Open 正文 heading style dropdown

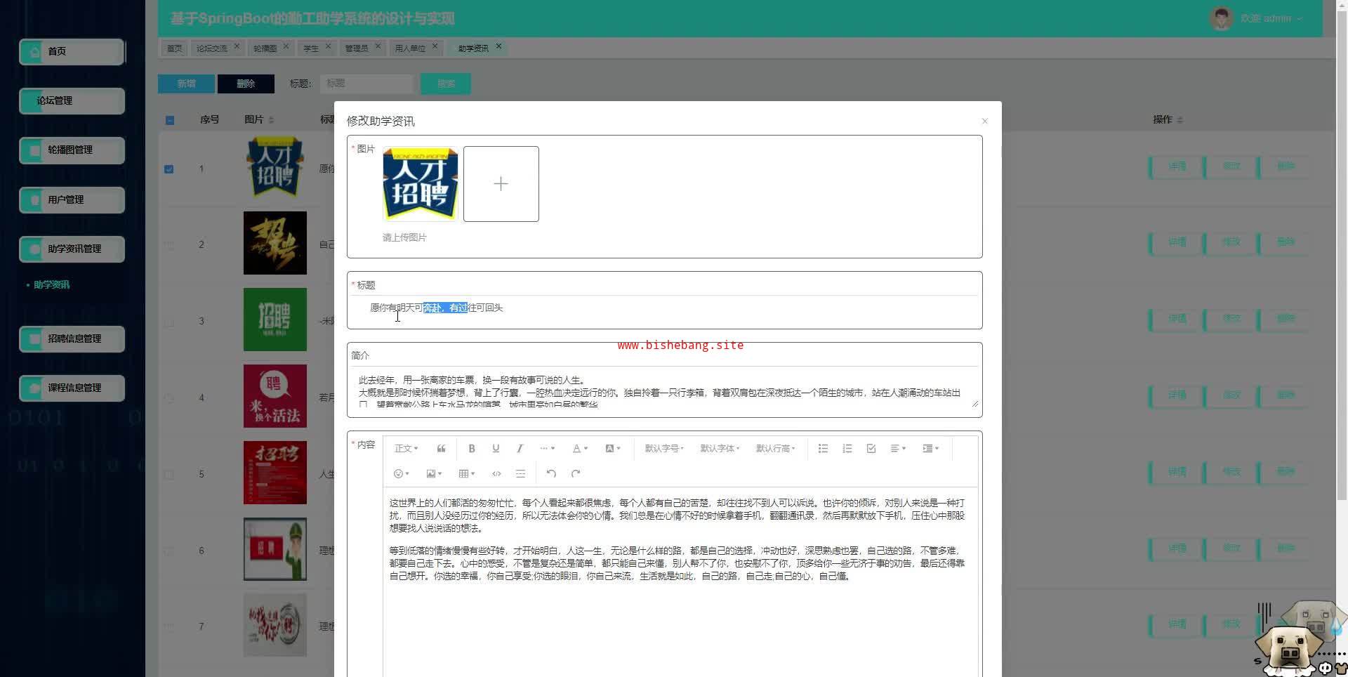[x=406, y=449]
